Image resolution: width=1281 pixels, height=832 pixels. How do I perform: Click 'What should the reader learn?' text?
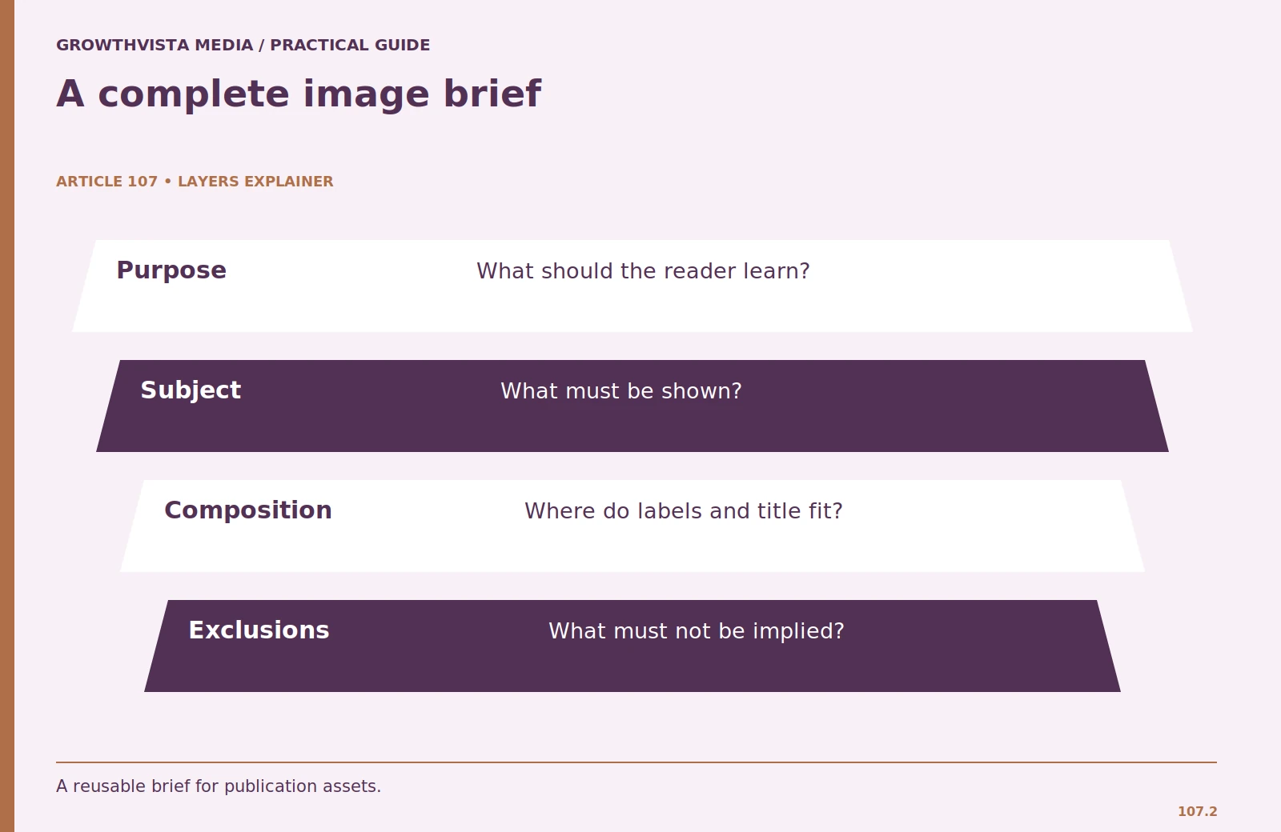[x=643, y=271]
